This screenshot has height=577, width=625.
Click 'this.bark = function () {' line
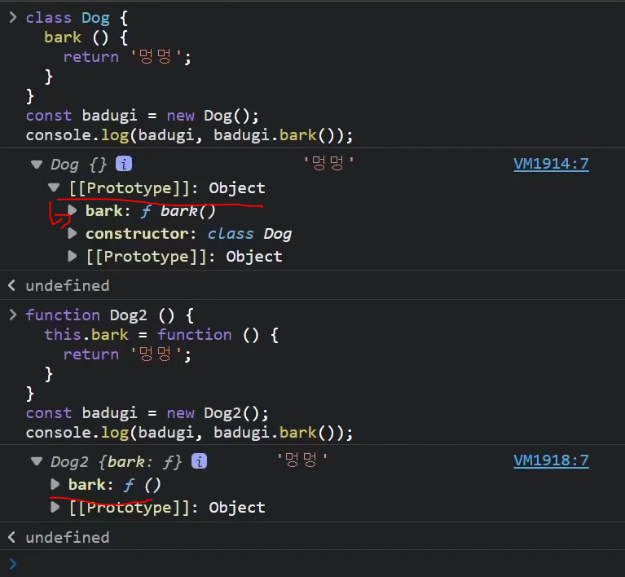pos(161,335)
